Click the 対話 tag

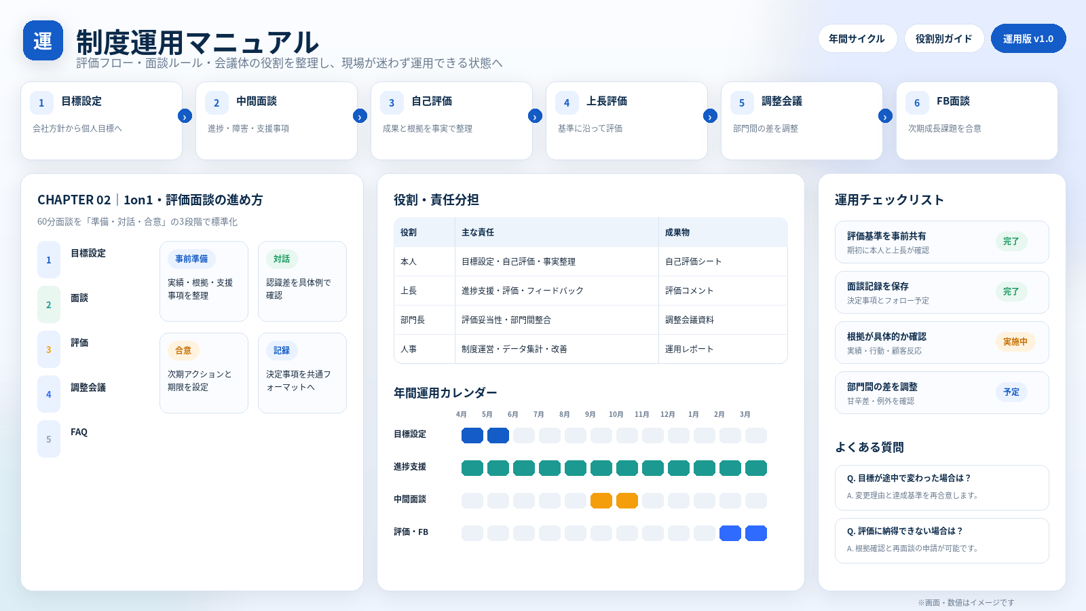[x=282, y=259]
